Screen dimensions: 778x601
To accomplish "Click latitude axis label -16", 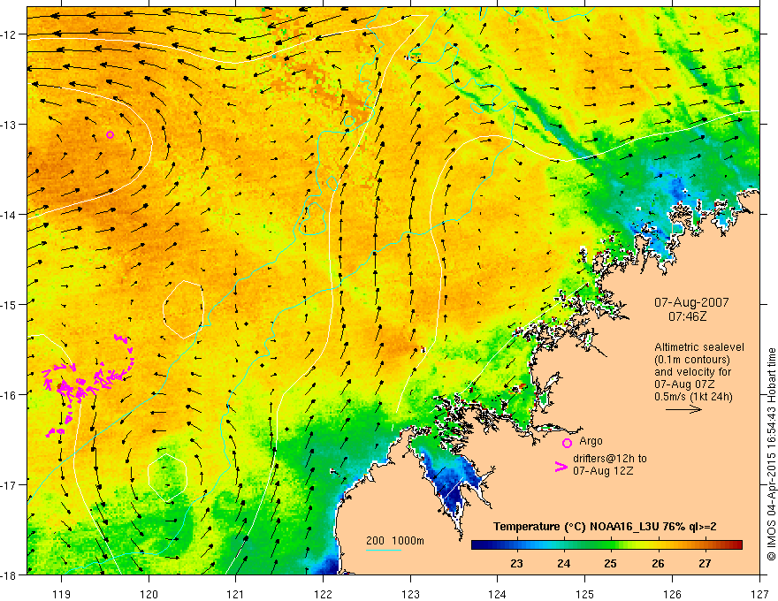I will [10, 395].
